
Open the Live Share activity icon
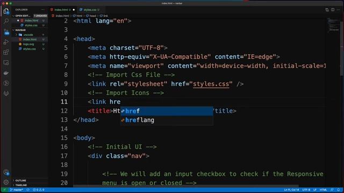tap(6, 83)
